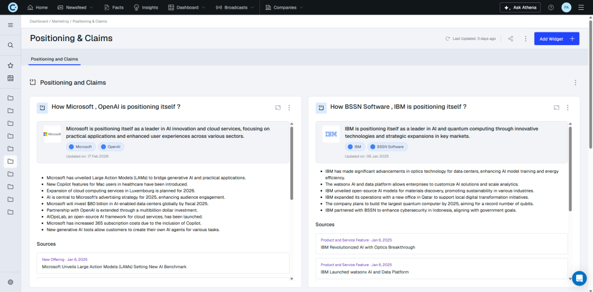This screenshot has width=593, height=292.
Task: Open the sidebar dashboard grid icon
Action: (10, 78)
